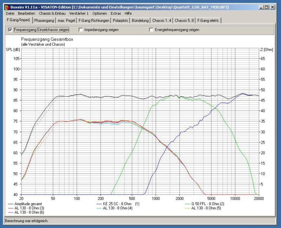Image resolution: width=281 pixels, height=228 pixels.
Task: Open the Chassis 1..4 tab
Action: tap(162, 20)
